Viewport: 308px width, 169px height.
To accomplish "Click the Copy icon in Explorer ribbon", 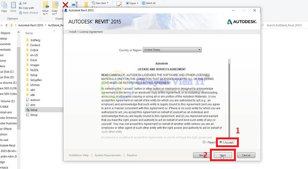I will [x=4, y=7].
